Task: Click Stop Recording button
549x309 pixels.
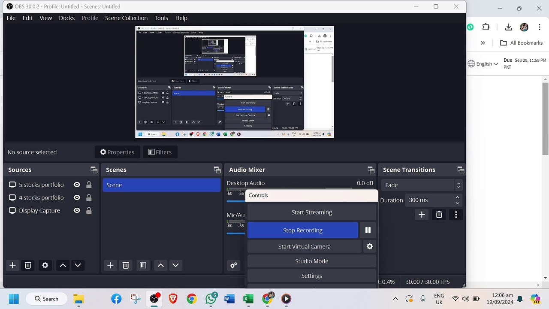Action: 303,230
